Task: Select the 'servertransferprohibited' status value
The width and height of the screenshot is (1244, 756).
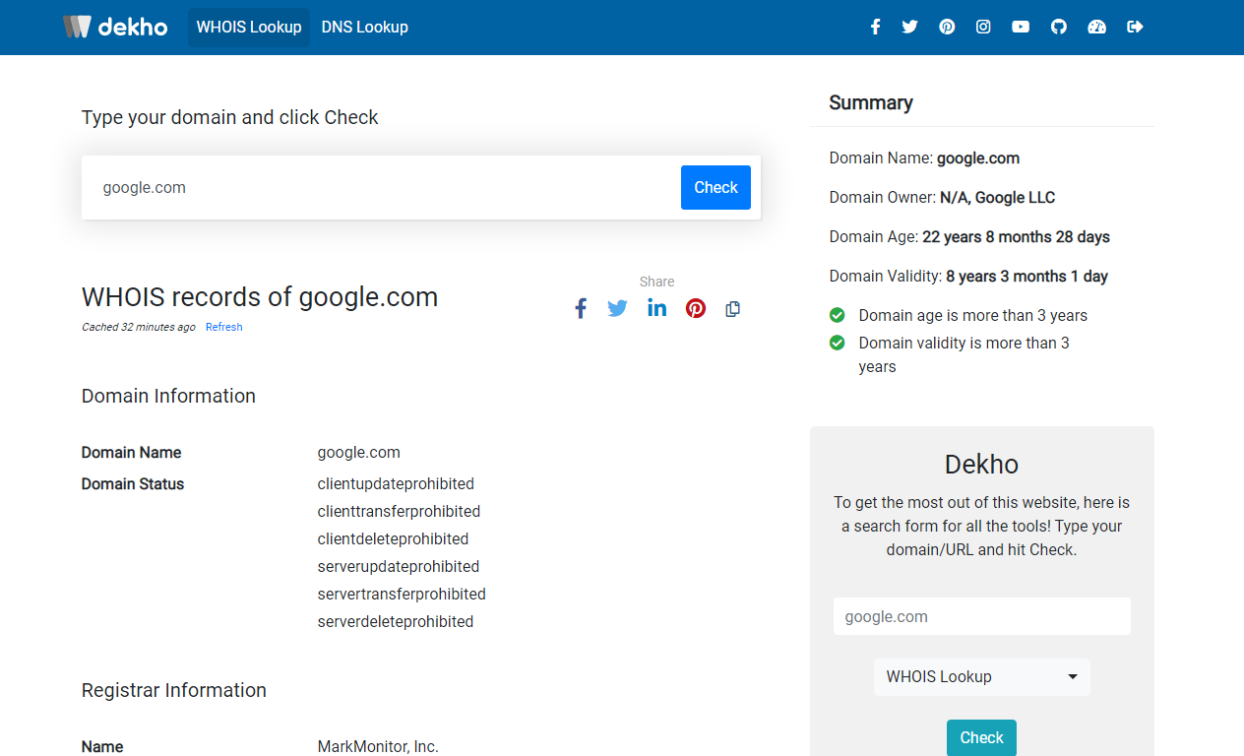Action: (402, 595)
